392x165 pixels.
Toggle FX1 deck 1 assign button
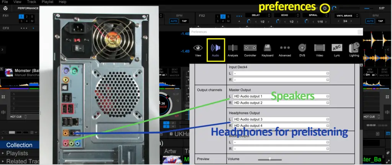[21, 16]
